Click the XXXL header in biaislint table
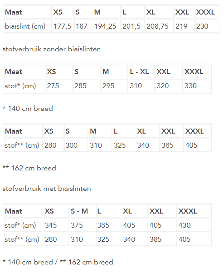Image resolution: width=224 pixels, height=279 pixels. [205, 12]
